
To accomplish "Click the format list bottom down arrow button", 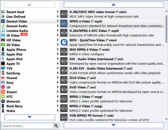I will [114, 125].
